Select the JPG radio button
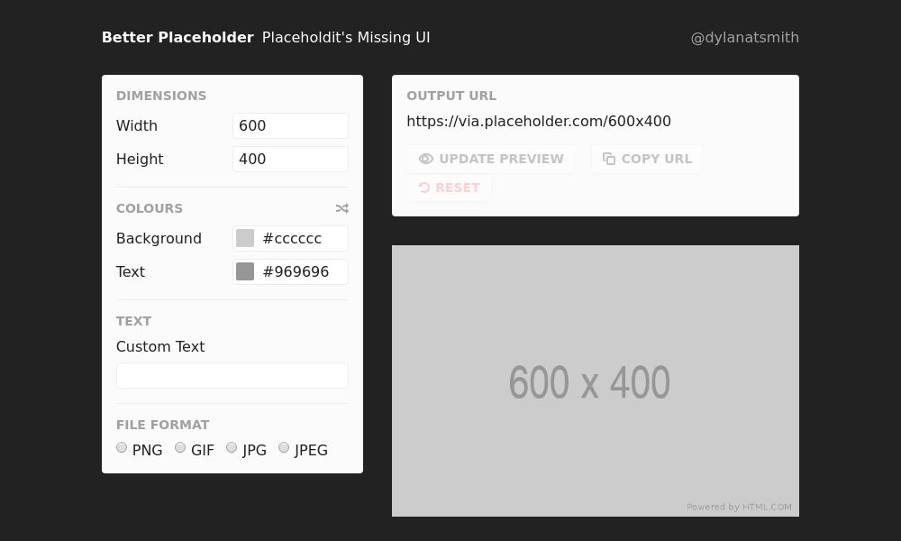The image size is (901, 541). pyautogui.click(x=232, y=447)
